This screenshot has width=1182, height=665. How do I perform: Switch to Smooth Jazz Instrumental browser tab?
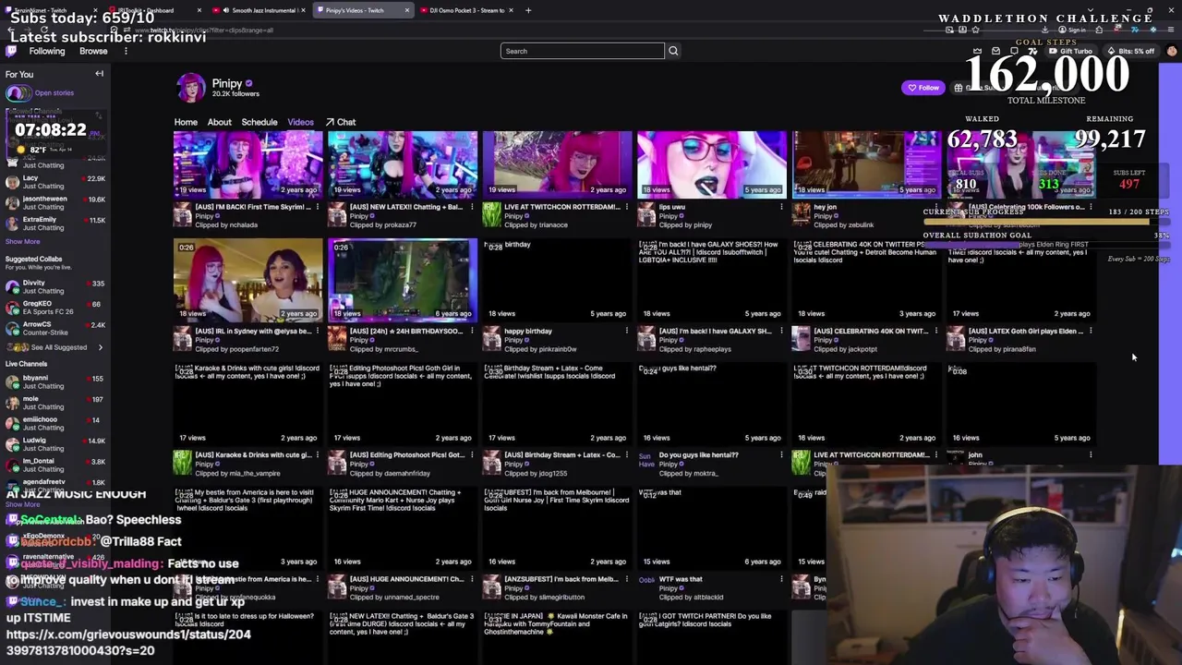pyautogui.click(x=259, y=10)
